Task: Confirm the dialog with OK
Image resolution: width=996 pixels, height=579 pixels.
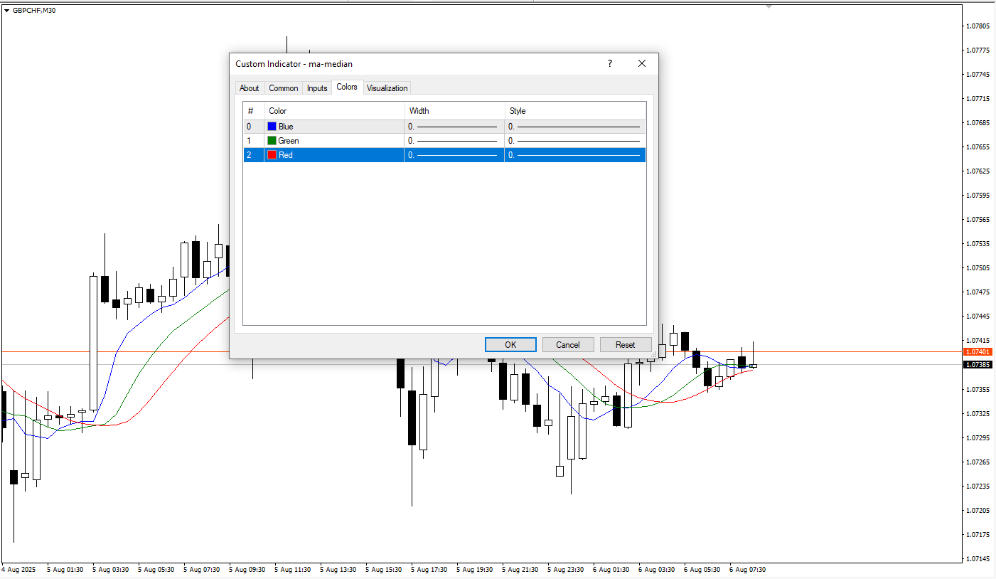Action: [x=510, y=344]
